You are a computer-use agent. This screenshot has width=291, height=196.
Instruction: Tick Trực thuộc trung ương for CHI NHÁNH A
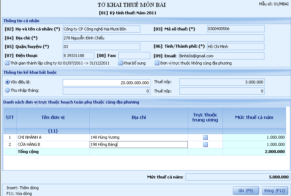(205, 137)
